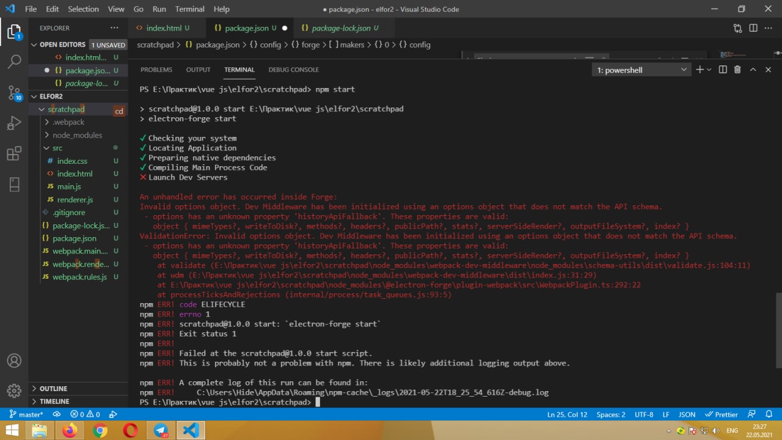The height and width of the screenshot is (440, 782).
Task: Split the editor to the right
Action: [x=753, y=28]
